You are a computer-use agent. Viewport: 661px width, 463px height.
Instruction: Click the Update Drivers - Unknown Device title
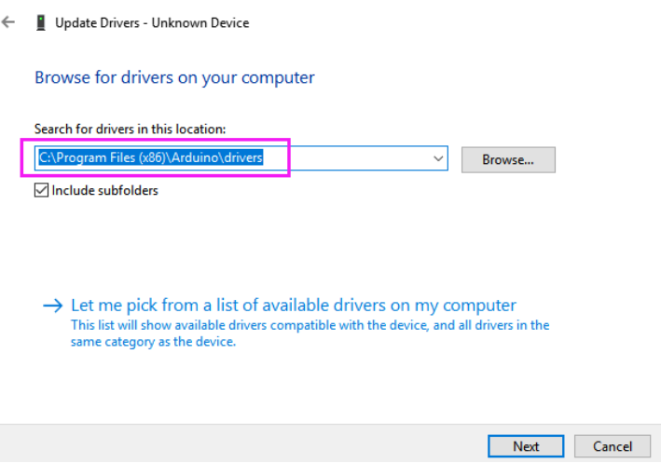(x=152, y=22)
